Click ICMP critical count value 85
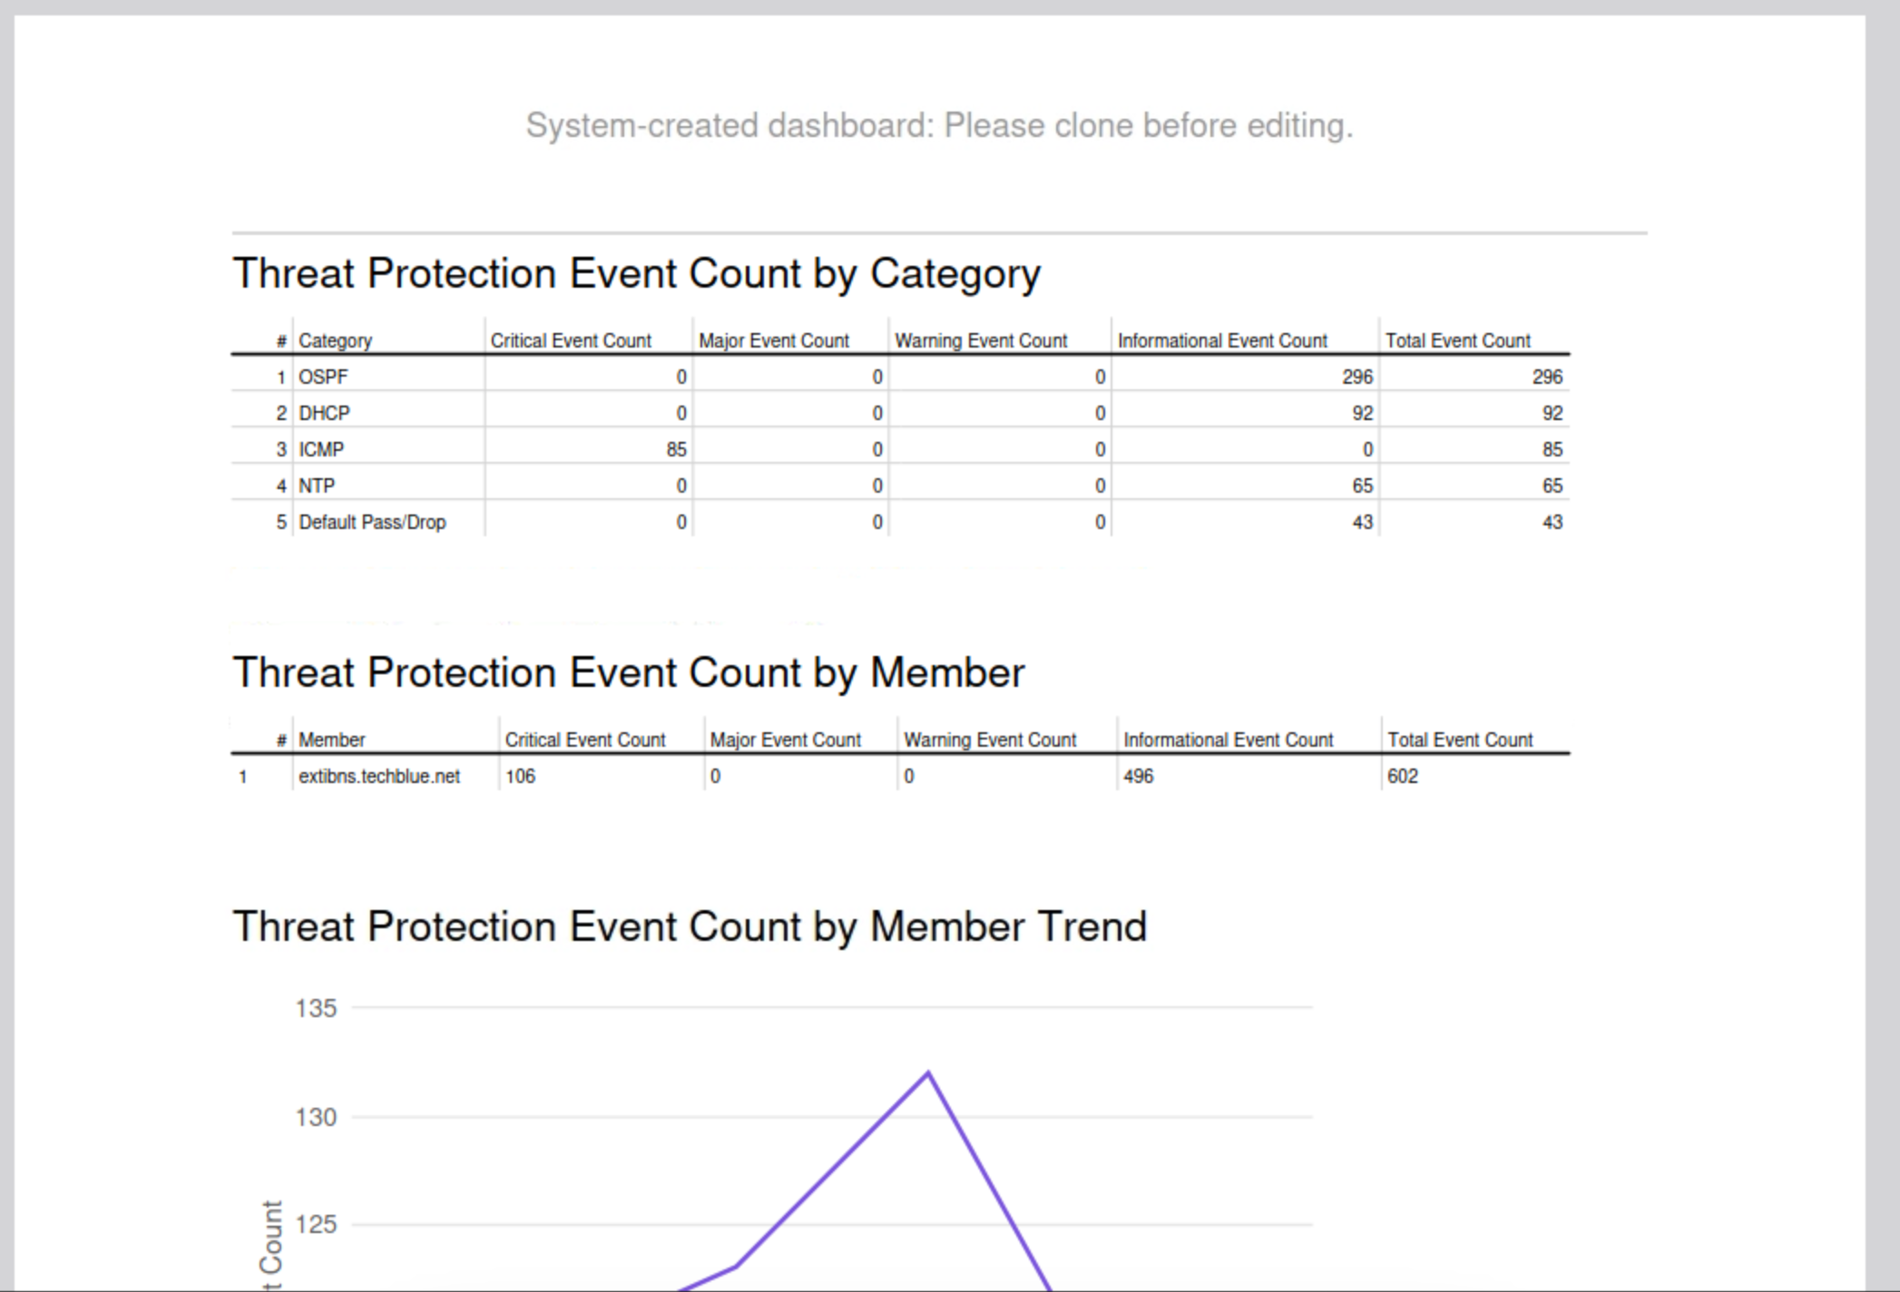Image resolution: width=1900 pixels, height=1292 pixels. (x=676, y=449)
